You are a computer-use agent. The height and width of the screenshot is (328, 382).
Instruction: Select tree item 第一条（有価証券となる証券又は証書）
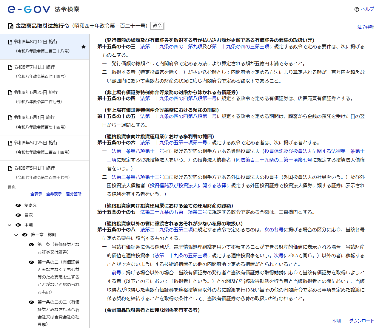pos(58,248)
